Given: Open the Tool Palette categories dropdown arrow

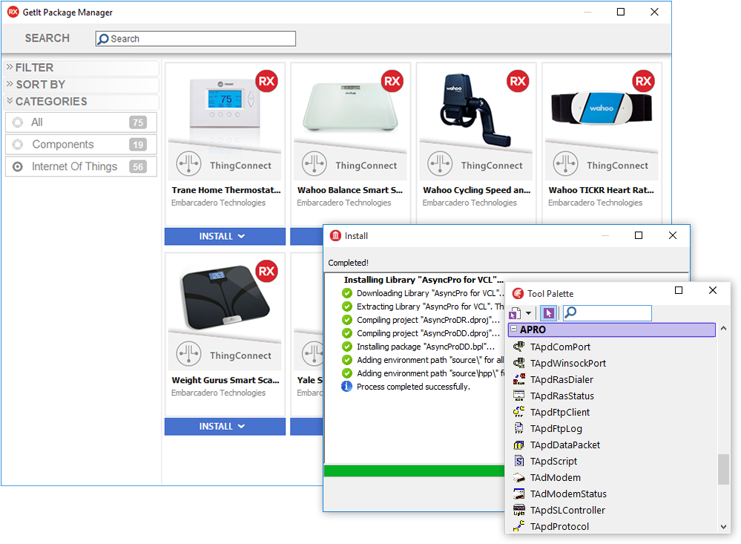Looking at the screenshot, I should pyautogui.click(x=529, y=314).
